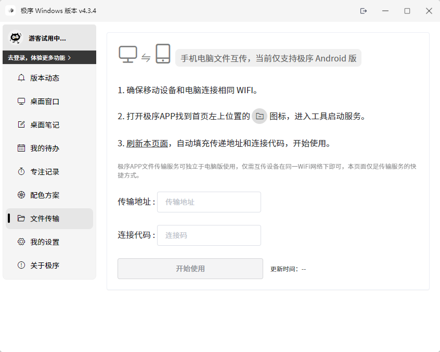Click the gray note about 极序APP文件传输服务
Viewport: 440px width, 352px height.
(x=267, y=171)
